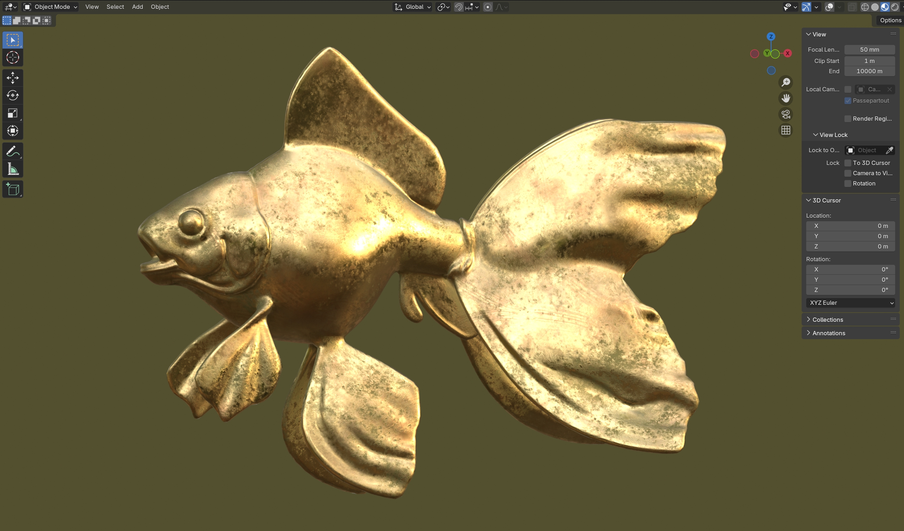Enable the Render Region checkbox

coord(848,119)
